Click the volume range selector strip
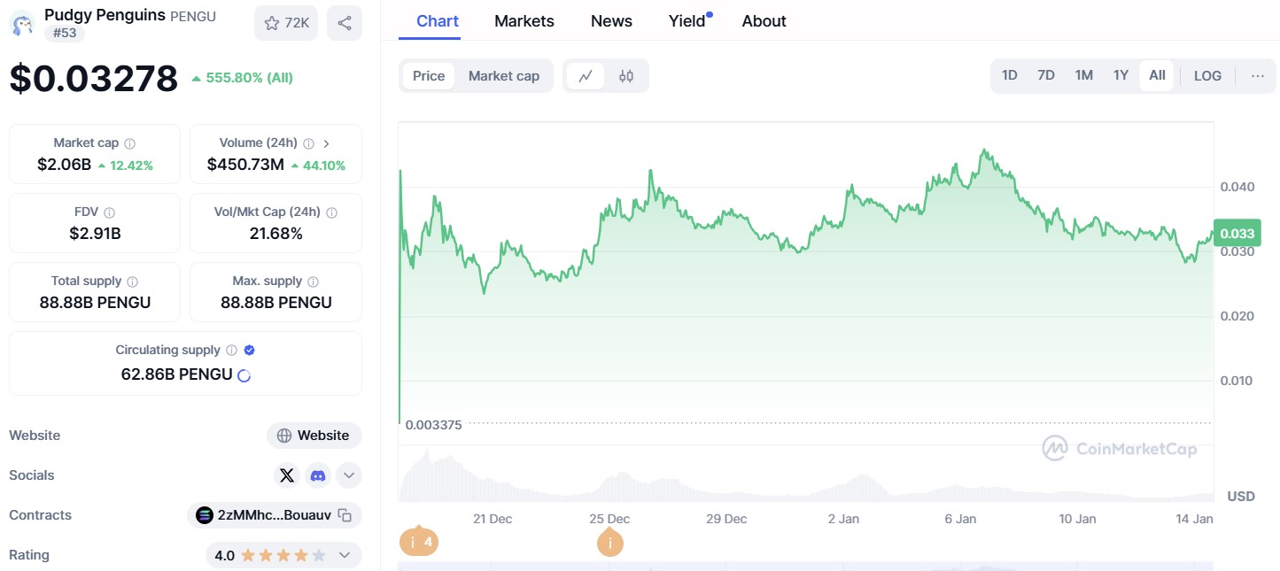This screenshot has width=1280, height=571. tap(806, 565)
